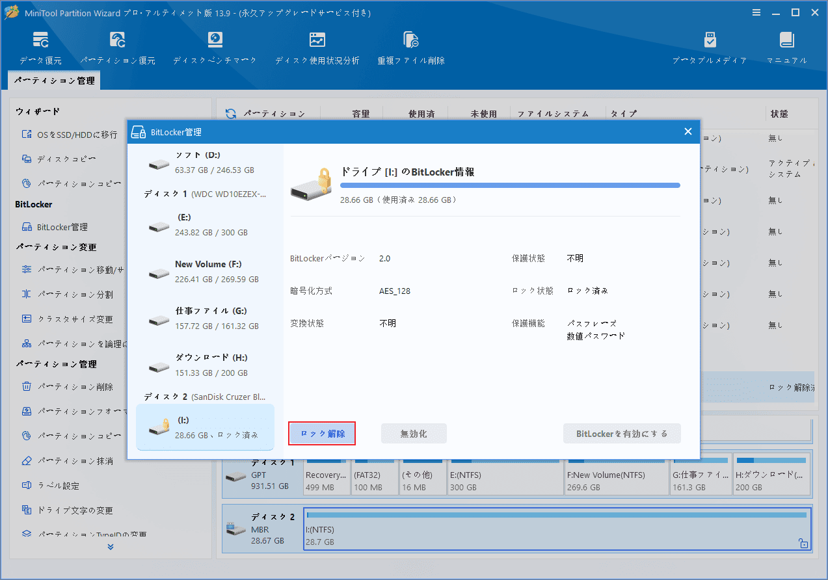
Task: Click the ディスク 2 drive icon in disk map
Action: (x=236, y=529)
